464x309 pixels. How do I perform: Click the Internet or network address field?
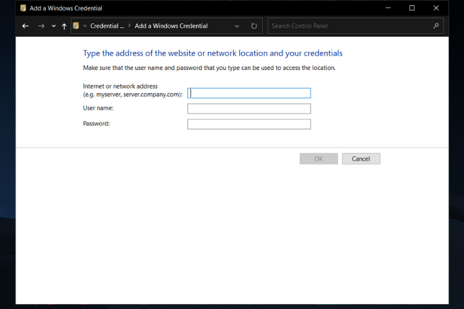pos(249,93)
